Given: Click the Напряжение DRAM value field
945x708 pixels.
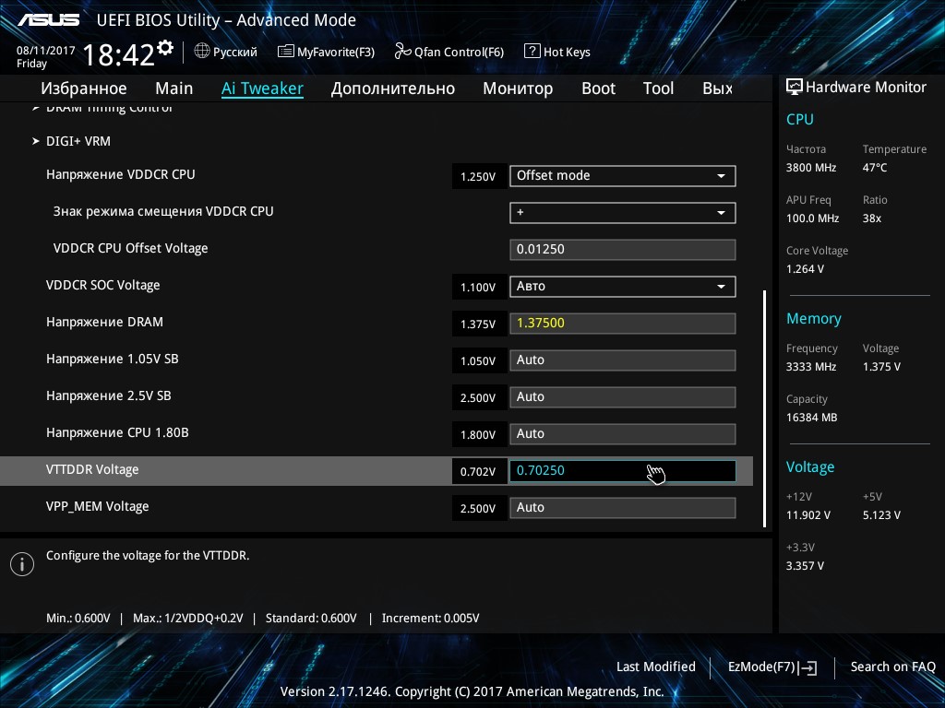Looking at the screenshot, I should [x=623, y=324].
